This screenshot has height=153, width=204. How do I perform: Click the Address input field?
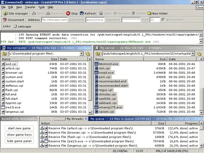(x=55, y=20)
